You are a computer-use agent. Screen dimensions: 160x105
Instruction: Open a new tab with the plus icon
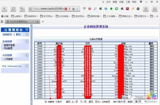[x=43, y=22]
